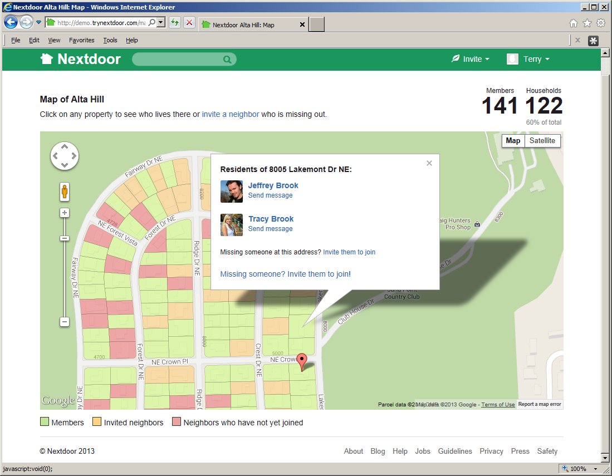Image resolution: width=612 pixels, height=476 pixels.
Task: Click the Nextdoor house logo
Action: 47,58
